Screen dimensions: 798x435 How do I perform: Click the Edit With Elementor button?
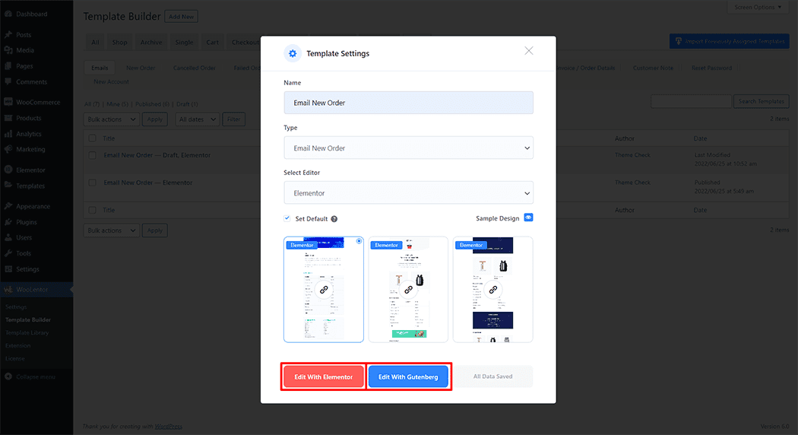point(323,376)
